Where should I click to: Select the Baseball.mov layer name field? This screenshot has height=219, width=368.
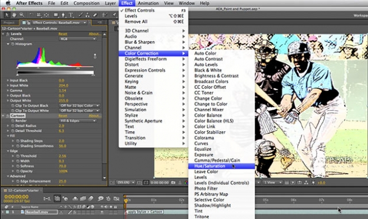click(x=41, y=212)
